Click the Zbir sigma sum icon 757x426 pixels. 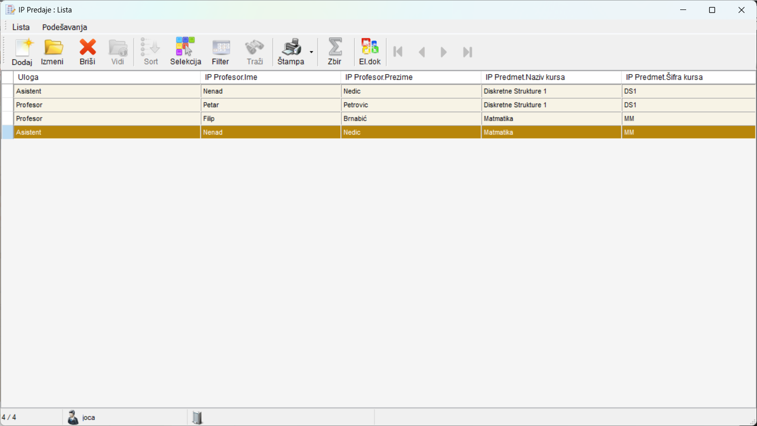335,52
